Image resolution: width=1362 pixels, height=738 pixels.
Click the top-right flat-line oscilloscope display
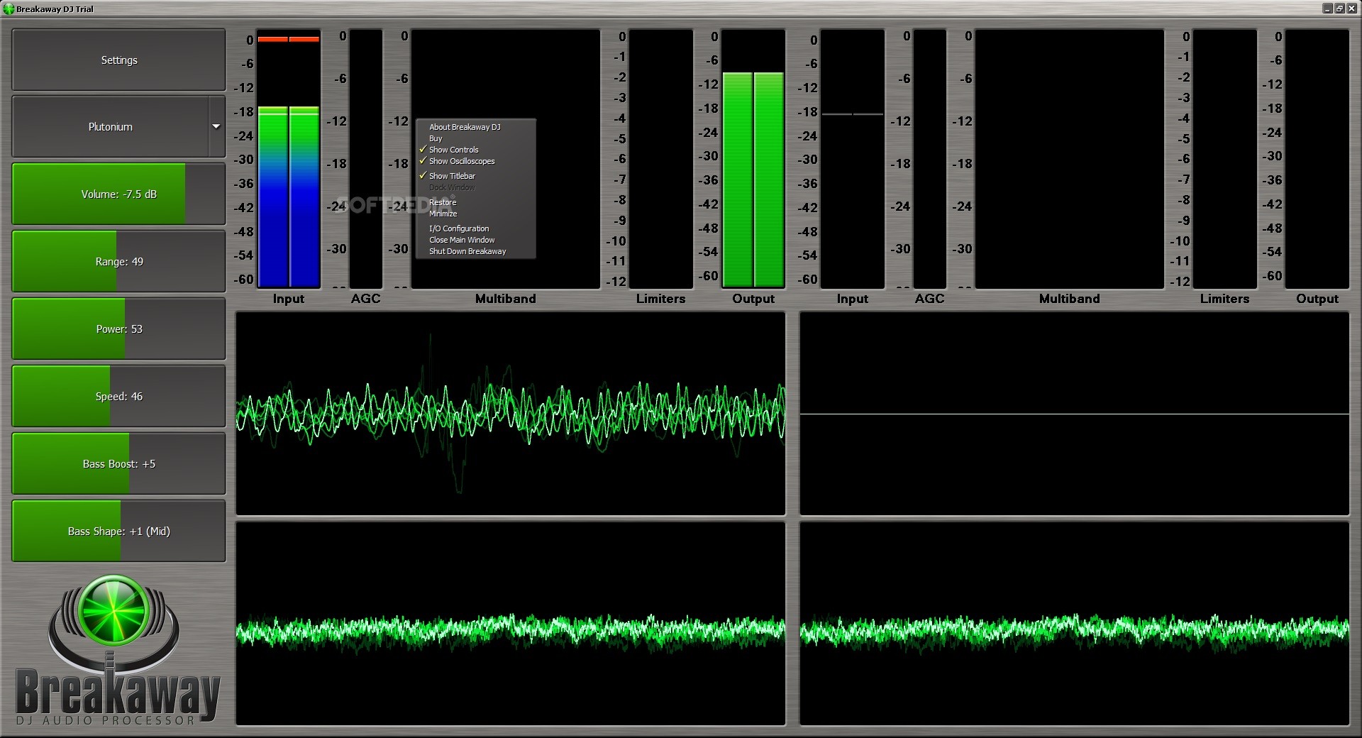(1075, 414)
